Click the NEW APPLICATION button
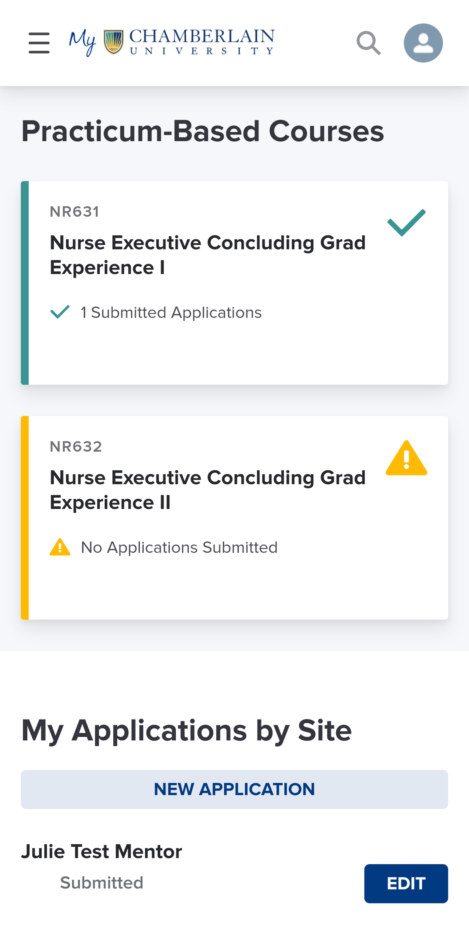Viewport: 469px width, 938px height. (234, 789)
